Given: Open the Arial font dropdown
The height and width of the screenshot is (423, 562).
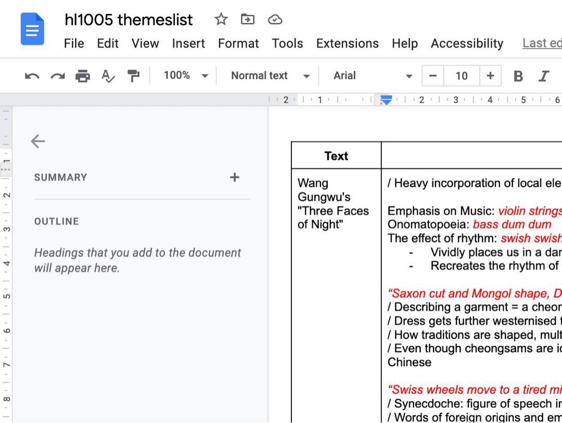Looking at the screenshot, I should (373, 76).
